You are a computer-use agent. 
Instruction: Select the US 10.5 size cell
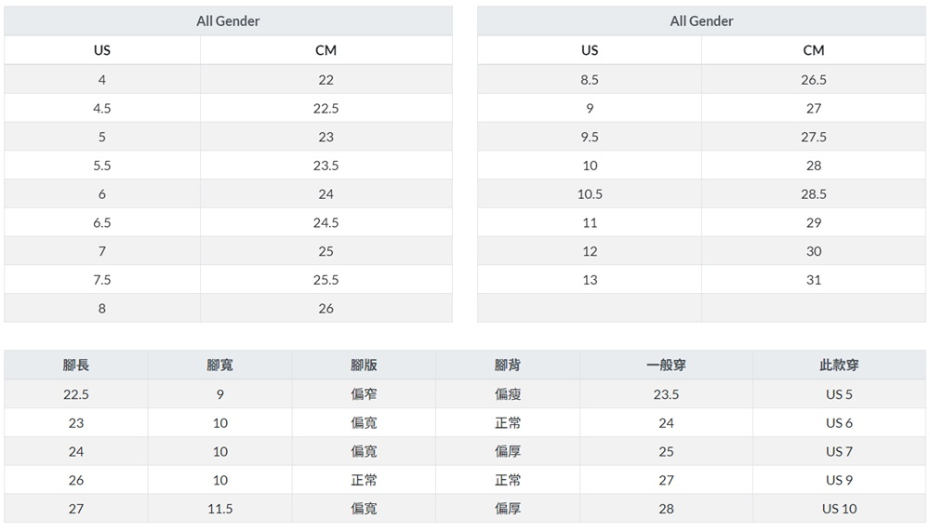[590, 193]
